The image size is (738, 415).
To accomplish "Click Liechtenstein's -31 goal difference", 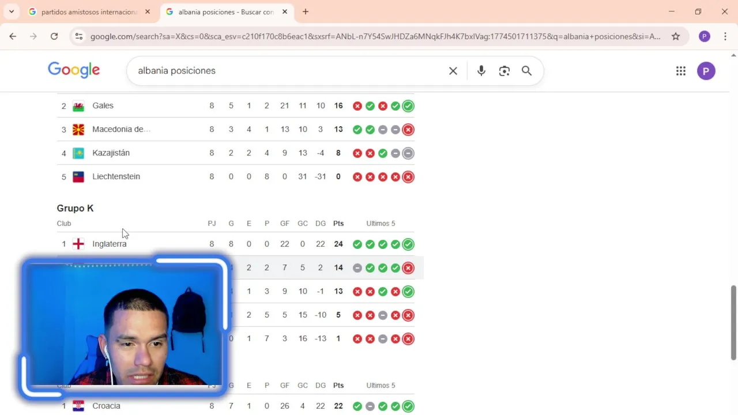I will [321, 177].
